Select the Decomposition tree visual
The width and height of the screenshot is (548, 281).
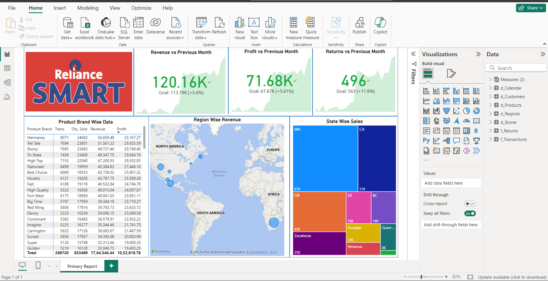pos(446,141)
